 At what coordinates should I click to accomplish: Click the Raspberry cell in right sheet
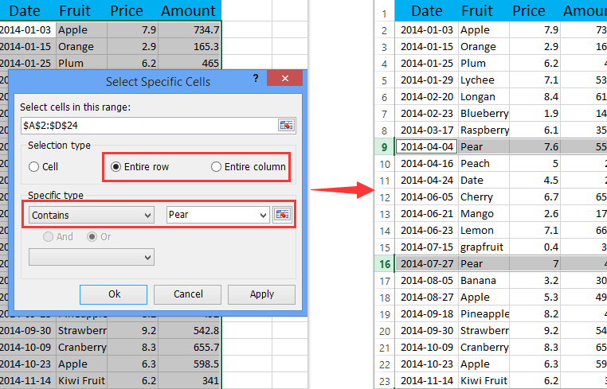point(484,130)
